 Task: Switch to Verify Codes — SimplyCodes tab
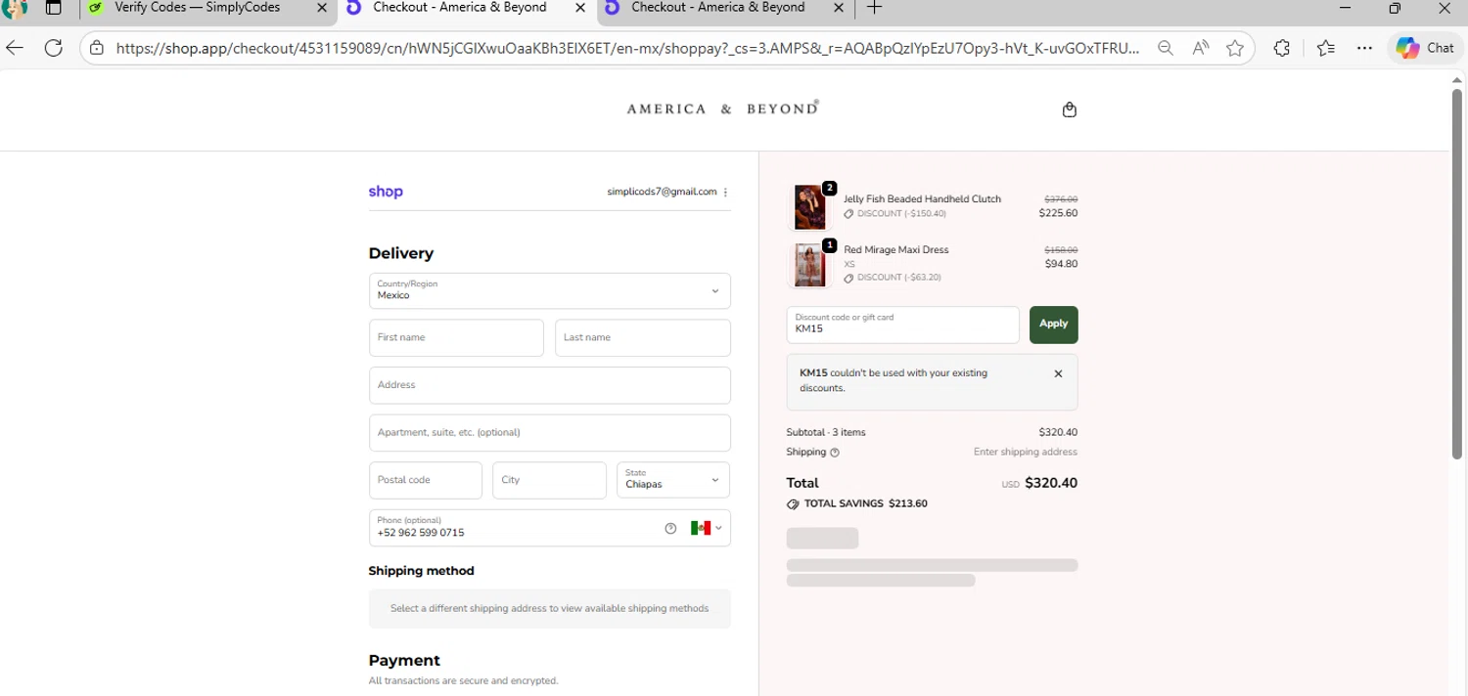pos(197,8)
